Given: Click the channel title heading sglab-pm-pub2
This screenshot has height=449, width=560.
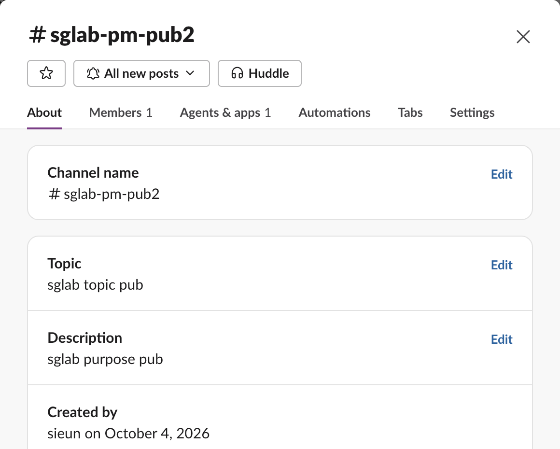Looking at the screenshot, I should 112,35.
